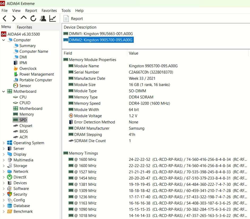Click the Memory module icon in tree

click(15, 114)
